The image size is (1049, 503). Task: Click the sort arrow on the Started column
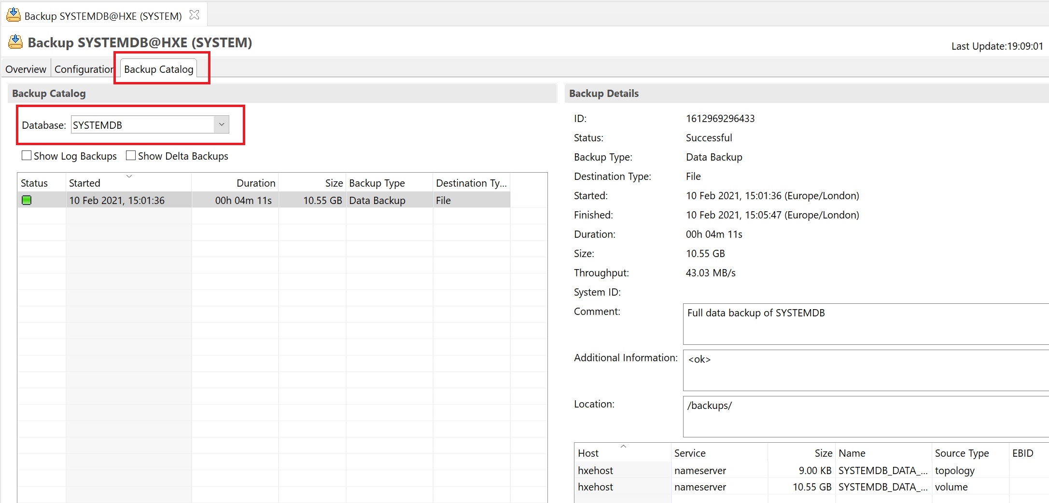click(x=129, y=177)
